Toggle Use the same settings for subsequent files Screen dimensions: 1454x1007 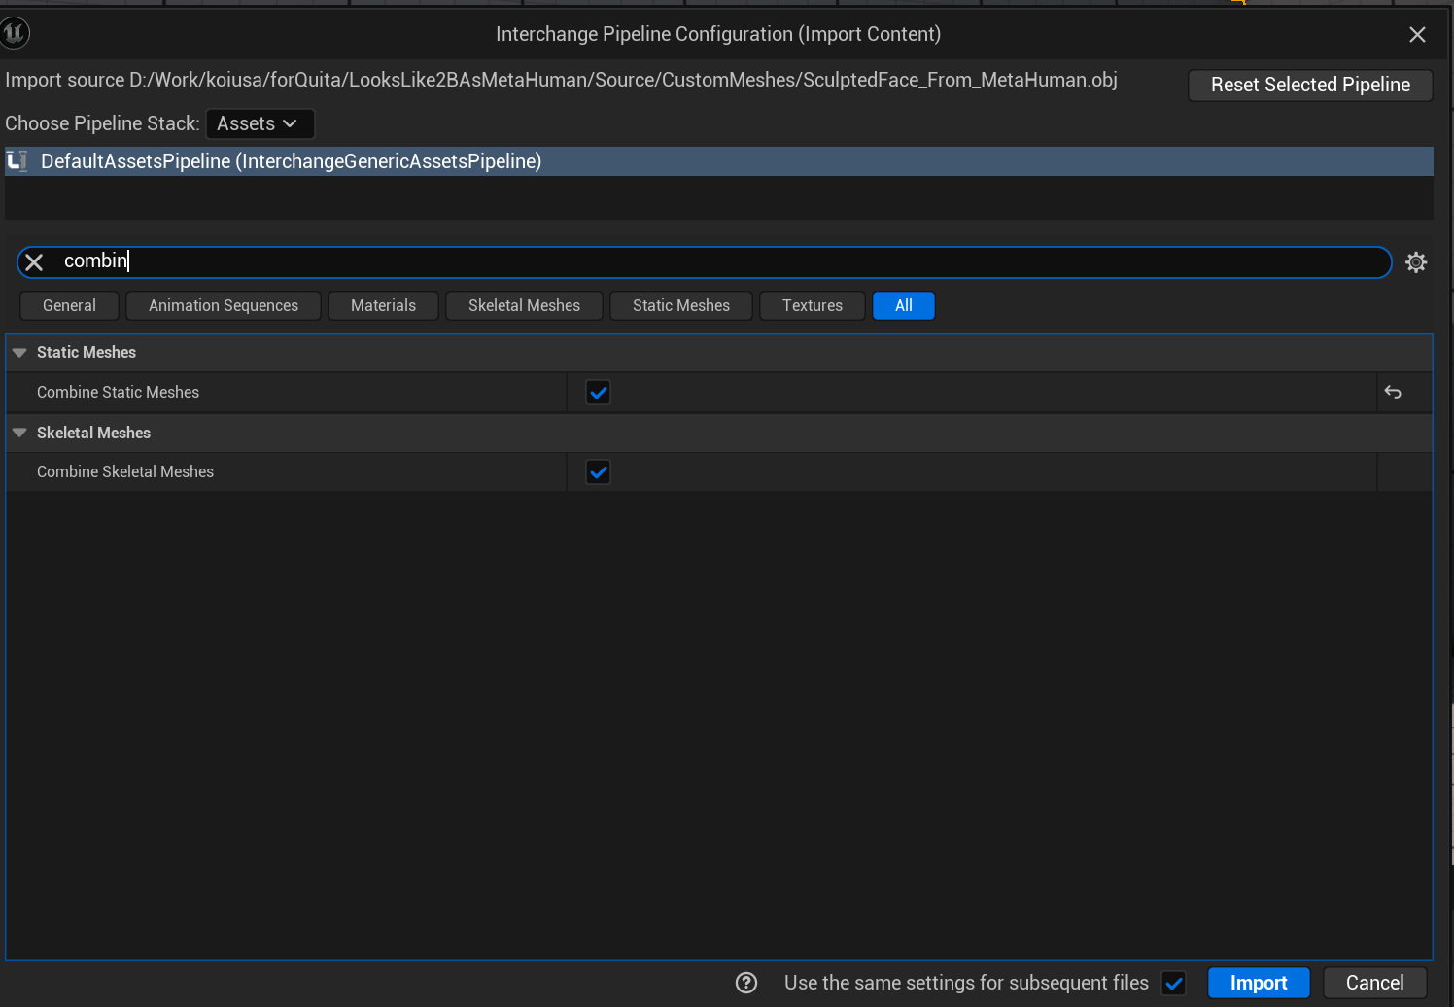pos(1174,983)
